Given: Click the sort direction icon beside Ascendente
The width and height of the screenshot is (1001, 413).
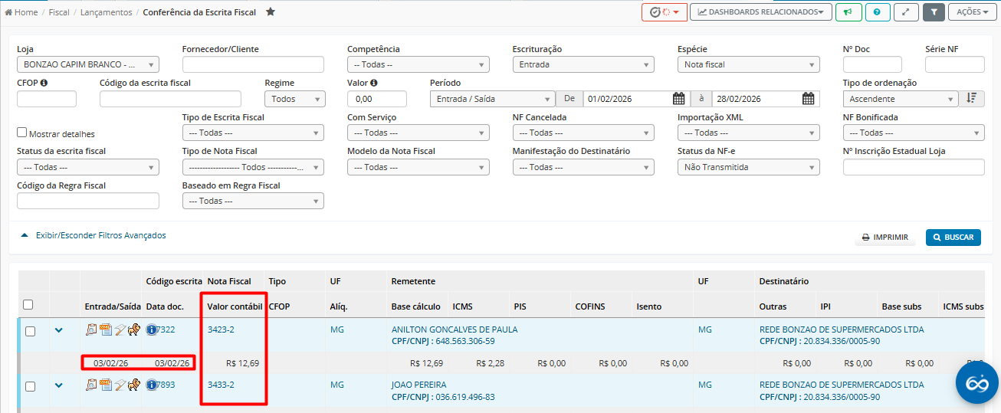Looking at the screenshot, I should pos(972,98).
